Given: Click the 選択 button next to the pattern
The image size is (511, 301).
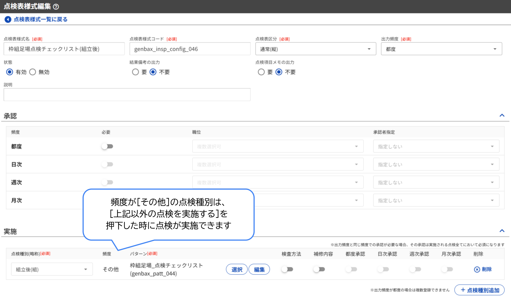Looking at the screenshot, I should (236, 269).
